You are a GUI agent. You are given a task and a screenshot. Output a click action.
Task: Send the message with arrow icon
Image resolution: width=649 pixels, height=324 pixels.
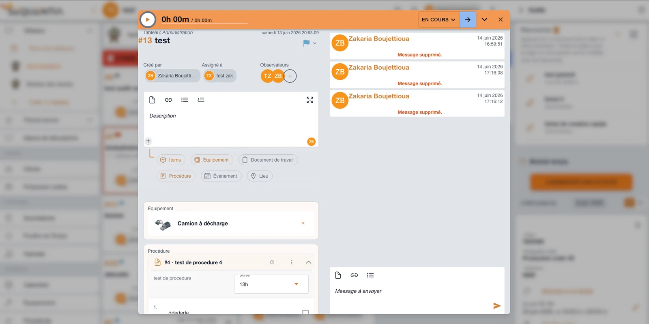tap(497, 306)
